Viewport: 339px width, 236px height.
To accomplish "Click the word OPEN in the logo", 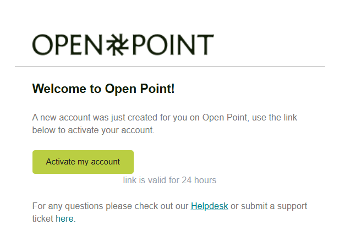I will (x=68, y=44).
